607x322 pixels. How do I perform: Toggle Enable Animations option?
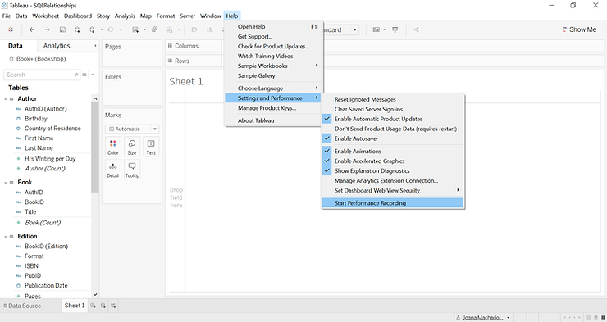click(x=393, y=151)
